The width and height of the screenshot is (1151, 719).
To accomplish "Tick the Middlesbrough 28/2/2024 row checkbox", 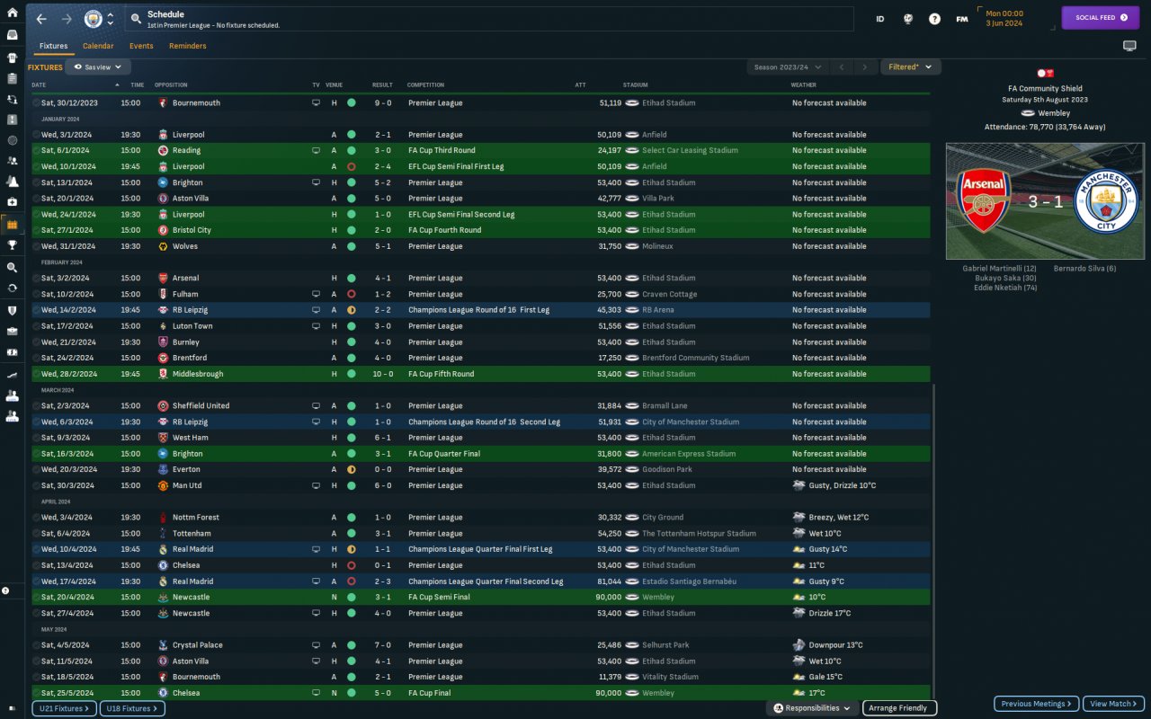I will tap(36, 374).
